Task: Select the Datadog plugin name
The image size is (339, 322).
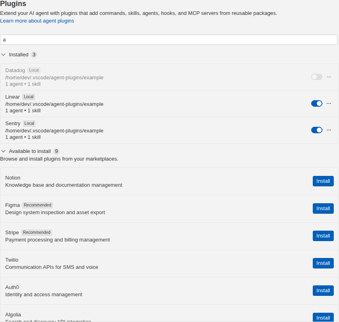Action: (15, 70)
